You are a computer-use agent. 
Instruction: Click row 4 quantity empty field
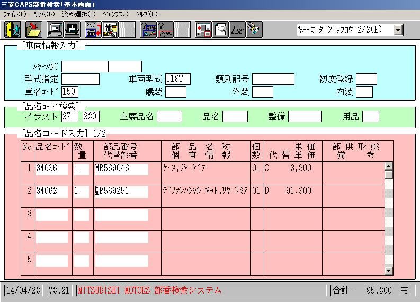pos(82,238)
